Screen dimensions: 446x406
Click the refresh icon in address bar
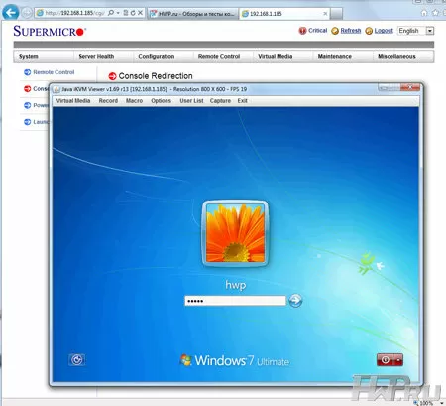point(133,13)
